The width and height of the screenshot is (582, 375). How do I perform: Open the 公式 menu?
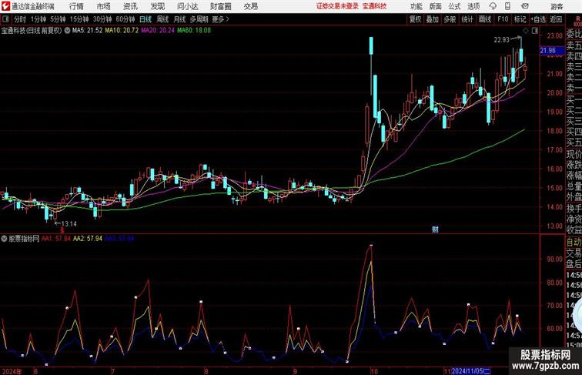[x=454, y=6]
